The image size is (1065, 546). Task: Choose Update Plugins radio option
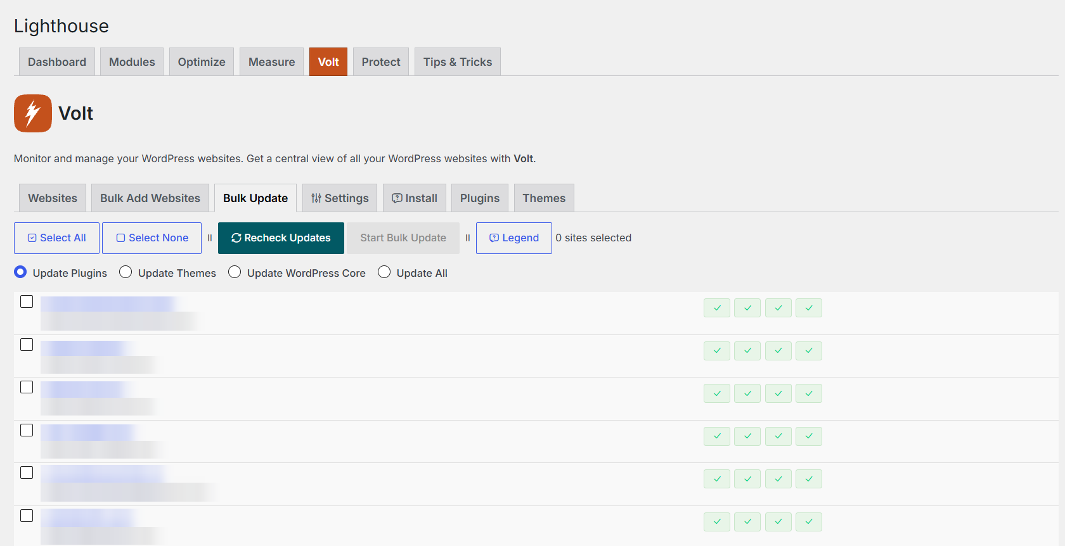coord(20,272)
